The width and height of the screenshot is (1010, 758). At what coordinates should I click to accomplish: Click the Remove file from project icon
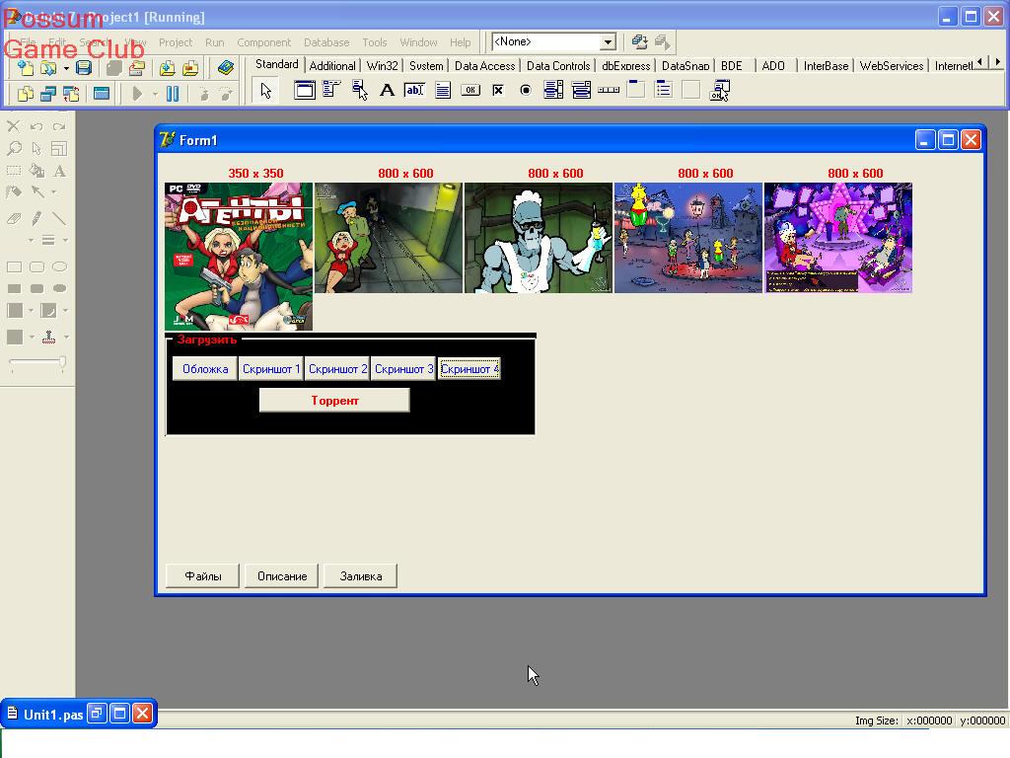point(190,68)
